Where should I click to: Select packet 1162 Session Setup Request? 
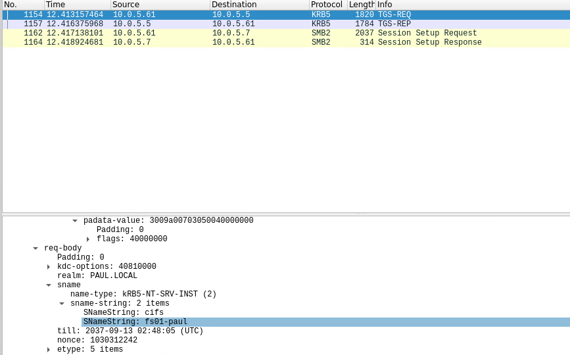[286, 33]
